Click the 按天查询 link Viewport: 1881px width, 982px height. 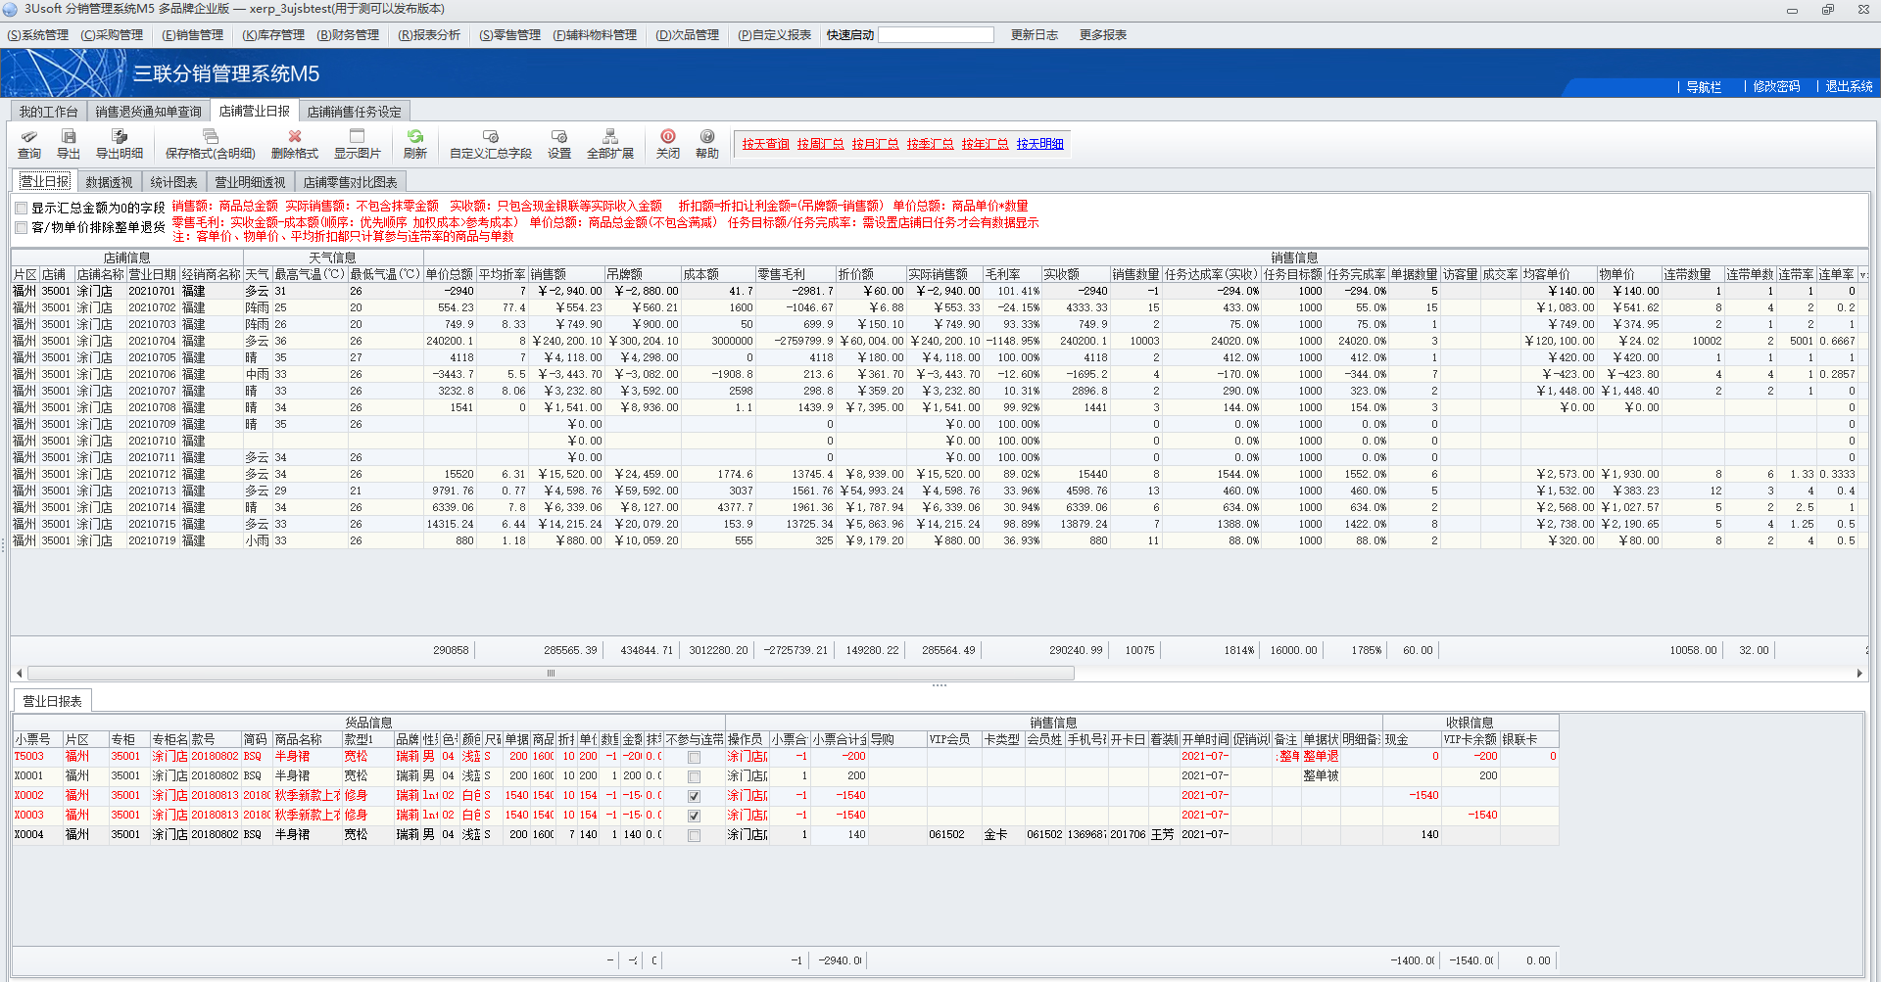point(765,144)
